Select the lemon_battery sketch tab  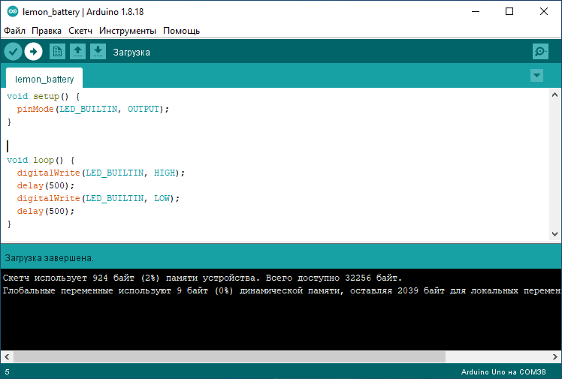(x=44, y=79)
